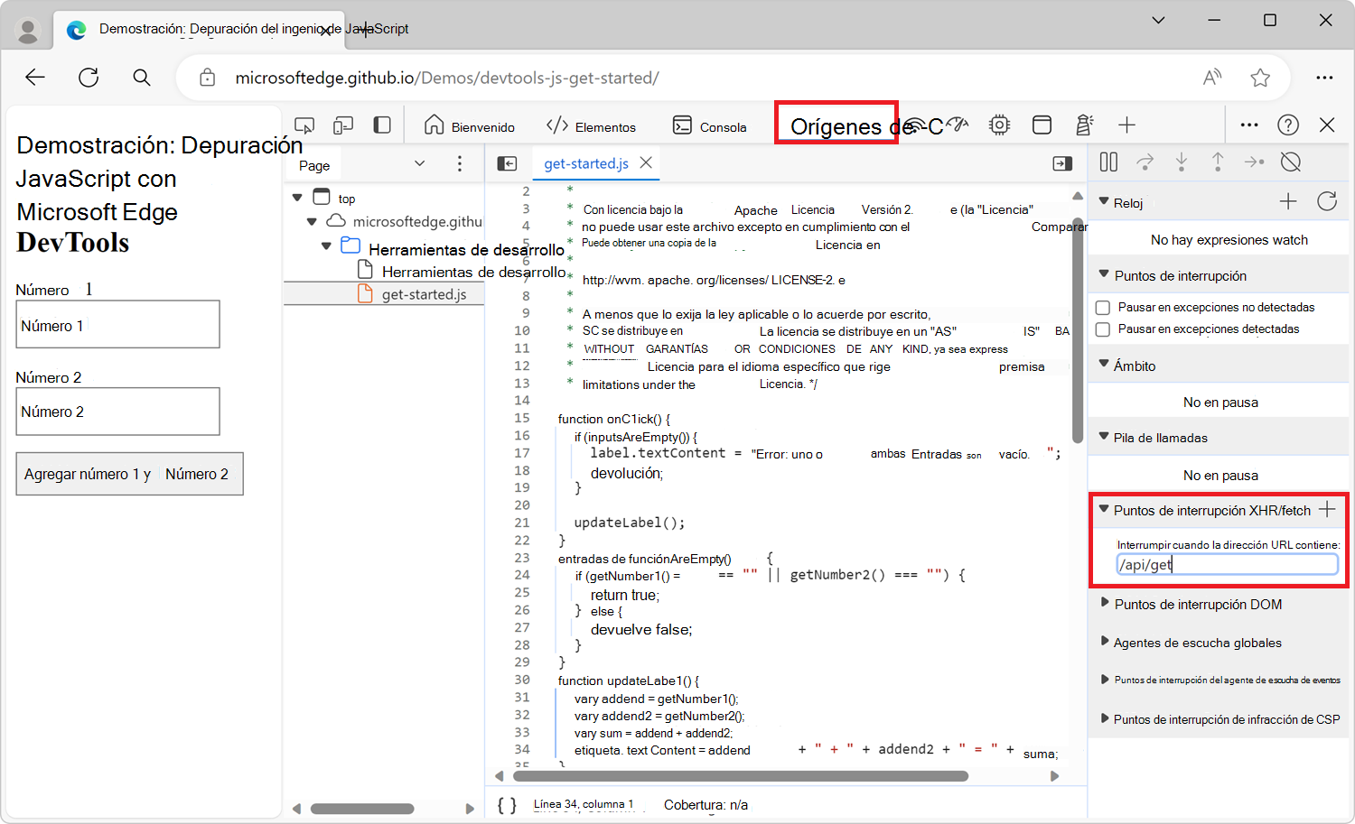Switch to the Bienvenido tab

[470, 126]
